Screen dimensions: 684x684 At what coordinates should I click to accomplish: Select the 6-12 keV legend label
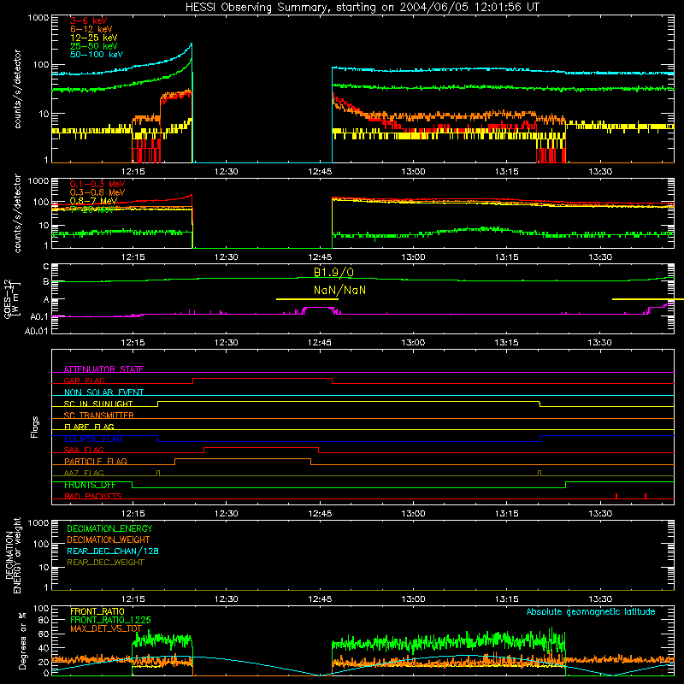(x=91, y=29)
